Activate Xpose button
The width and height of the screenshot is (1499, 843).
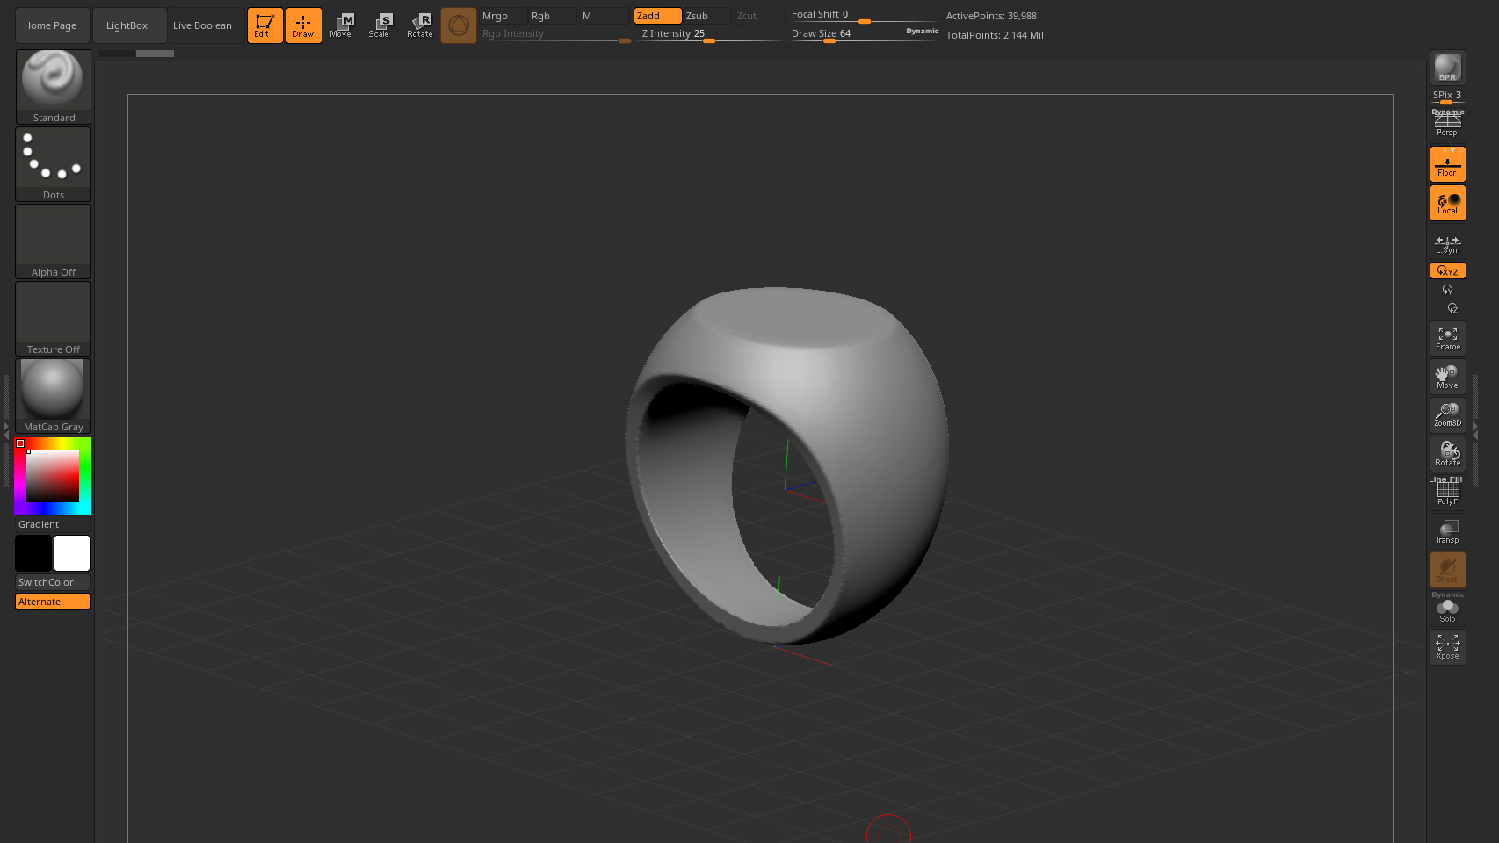(x=1447, y=647)
